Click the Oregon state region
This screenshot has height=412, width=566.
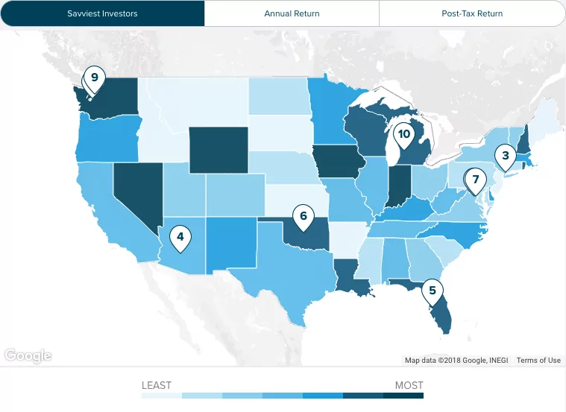click(108, 139)
